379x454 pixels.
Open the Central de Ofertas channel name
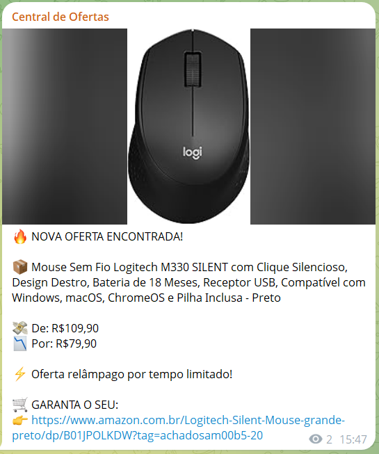61,17
